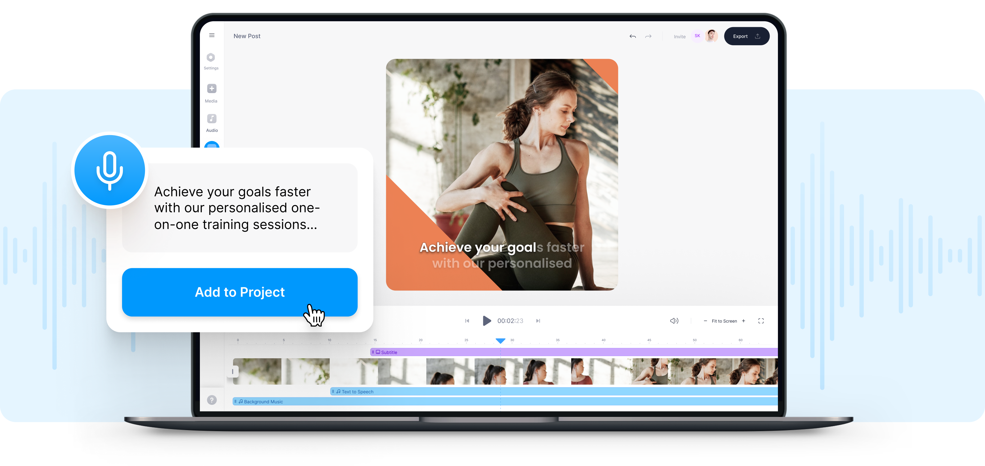Click the skip to next frame icon
This screenshot has width=985, height=466.
pyautogui.click(x=538, y=321)
